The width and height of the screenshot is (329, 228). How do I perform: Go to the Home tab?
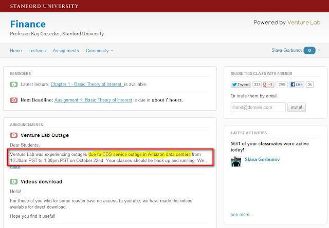(x=16, y=51)
